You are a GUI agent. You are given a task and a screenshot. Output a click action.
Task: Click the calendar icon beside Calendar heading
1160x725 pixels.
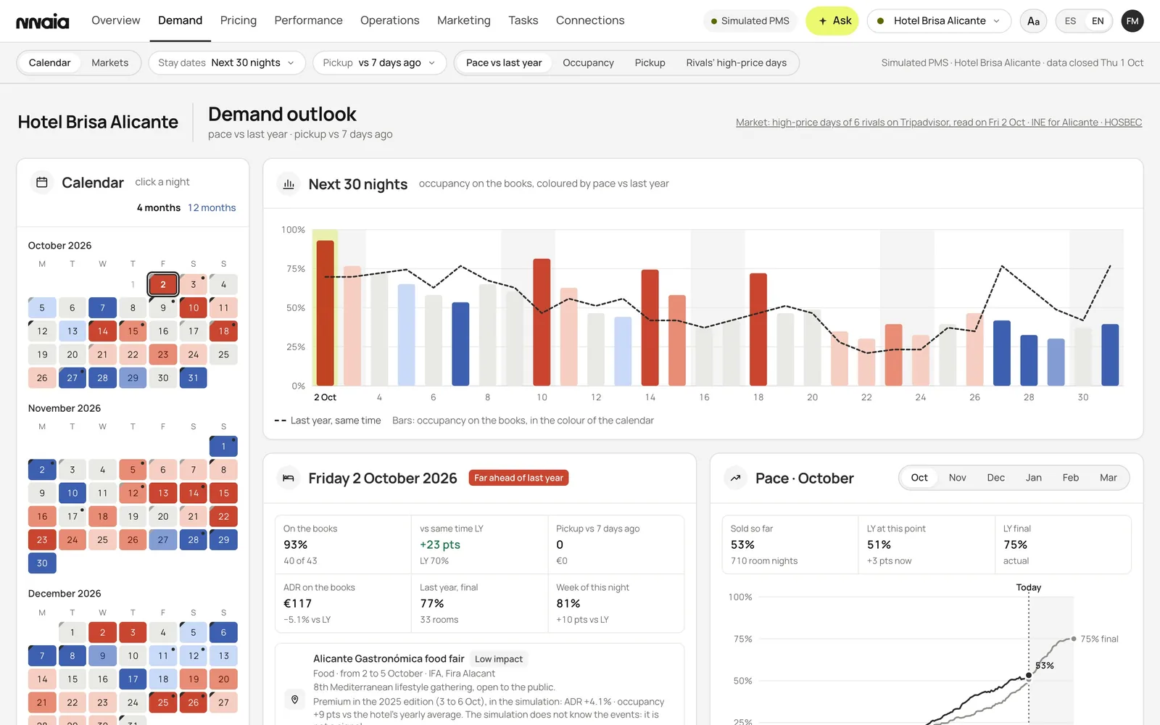pyautogui.click(x=42, y=183)
